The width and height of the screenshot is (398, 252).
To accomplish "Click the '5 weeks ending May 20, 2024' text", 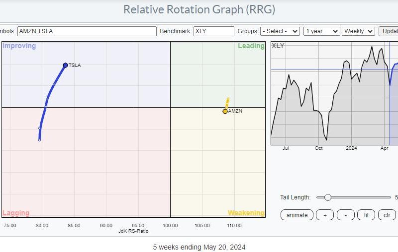I will coord(199,247).
